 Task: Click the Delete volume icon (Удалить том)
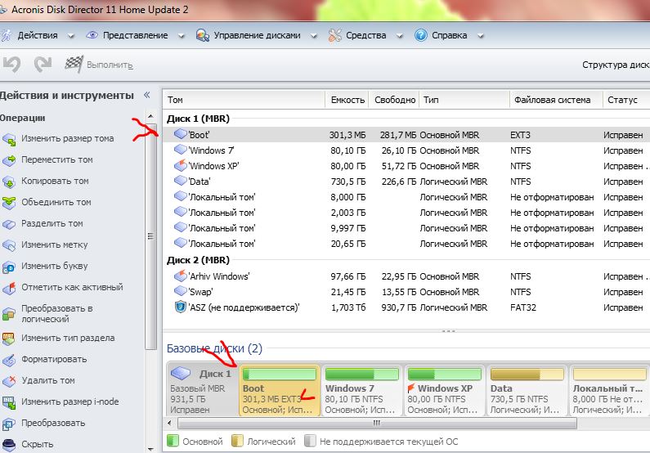(x=9, y=381)
